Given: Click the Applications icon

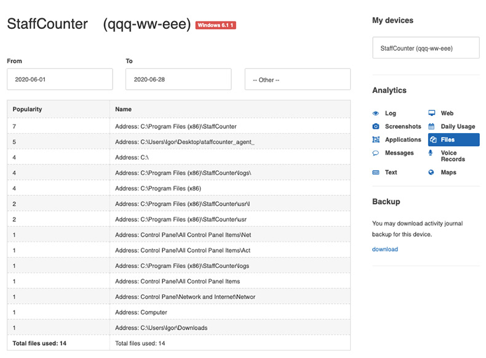Looking at the screenshot, I should click(x=376, y=140).
